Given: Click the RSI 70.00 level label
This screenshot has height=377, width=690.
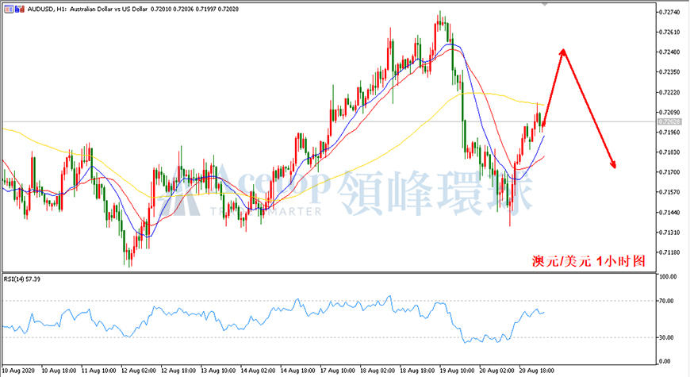Looking at the screenshot, I should coord(666,301).
